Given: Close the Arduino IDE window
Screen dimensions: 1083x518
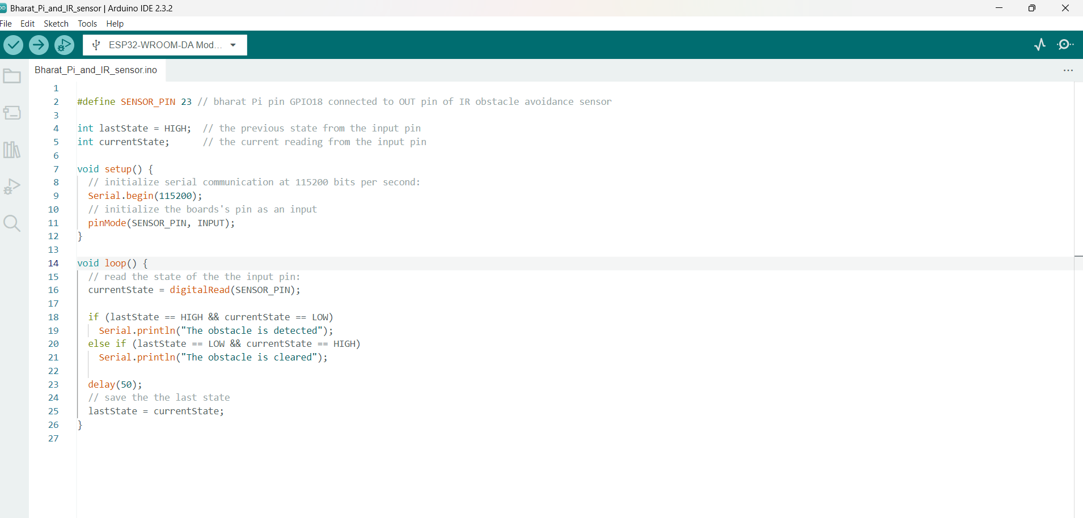Looking at the screenshot, I should click(1065, 8).
